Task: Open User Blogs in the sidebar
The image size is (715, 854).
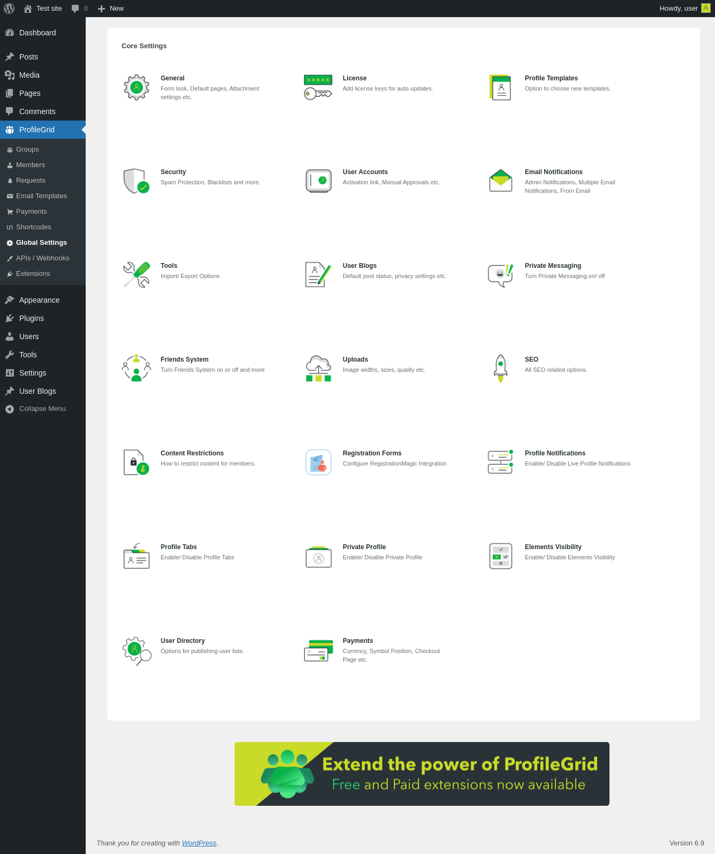Action: coord(43,391)
